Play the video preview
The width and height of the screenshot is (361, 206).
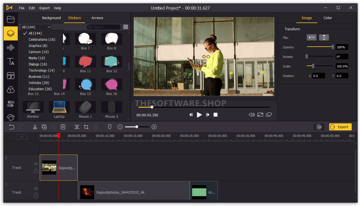coord(199,115)
